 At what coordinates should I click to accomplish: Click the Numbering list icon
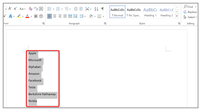point(58,9)
